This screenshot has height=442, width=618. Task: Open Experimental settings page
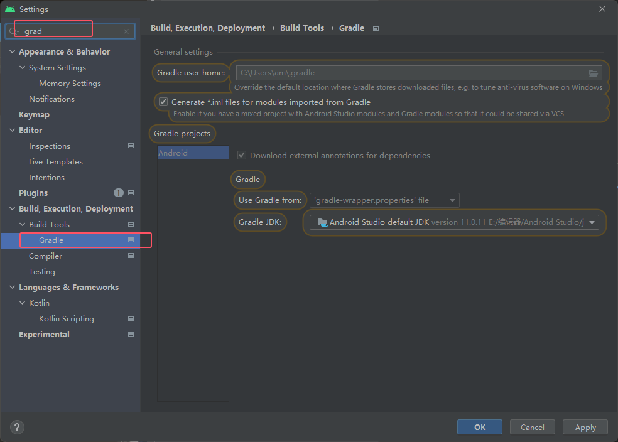[44, 334]
